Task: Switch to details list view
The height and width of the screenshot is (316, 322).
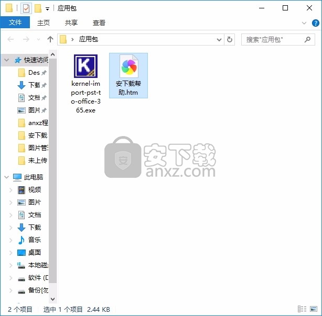Action: (x=302, y=309)
